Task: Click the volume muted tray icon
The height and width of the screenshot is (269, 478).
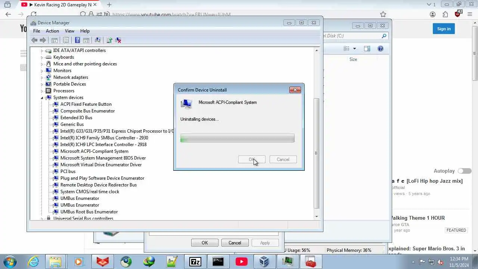Action: (x=441, y=262)
